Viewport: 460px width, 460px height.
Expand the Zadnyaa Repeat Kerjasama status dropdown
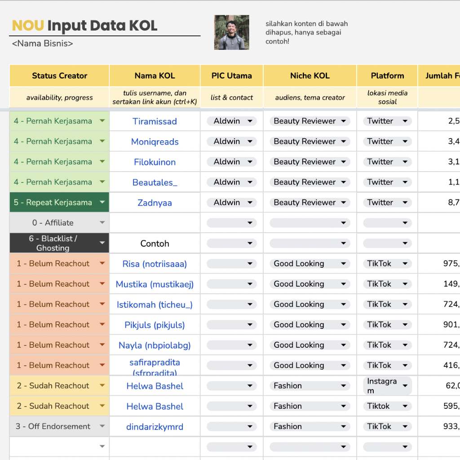coord(102,203)
